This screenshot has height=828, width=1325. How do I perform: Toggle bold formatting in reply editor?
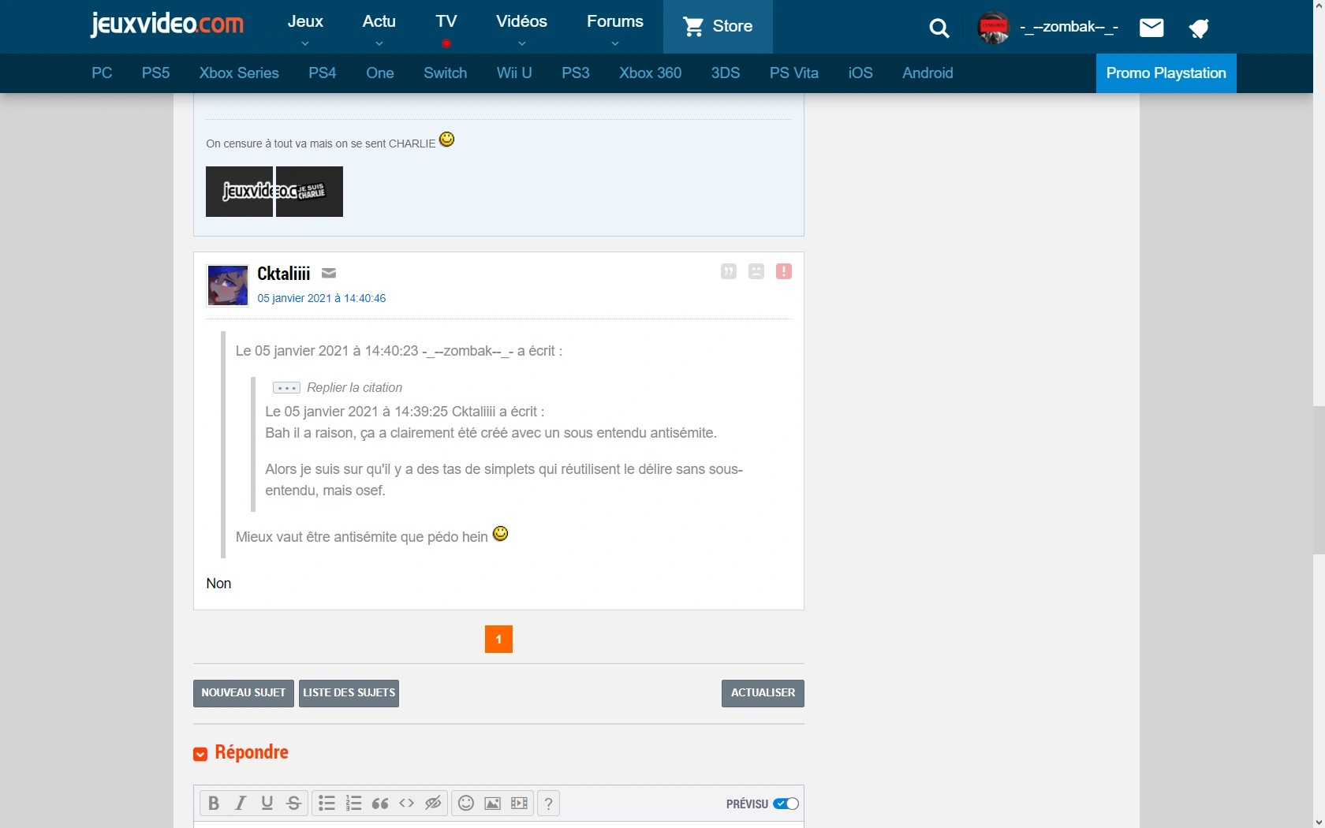point(213,804)
